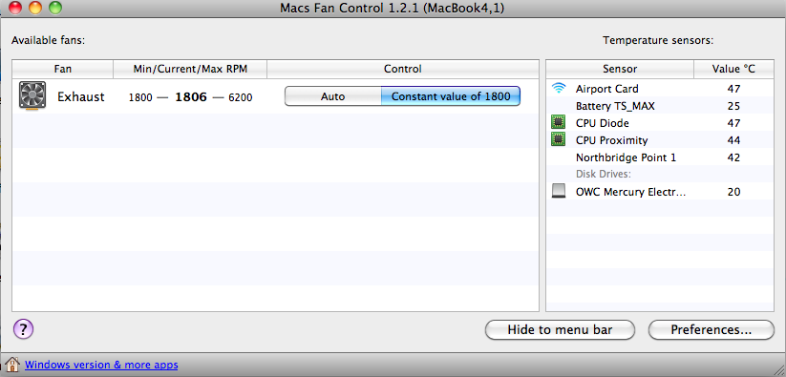Click the green zoom window button
Image resolution: width=786 pixels, height=377 pixels.
pos(54,8)
